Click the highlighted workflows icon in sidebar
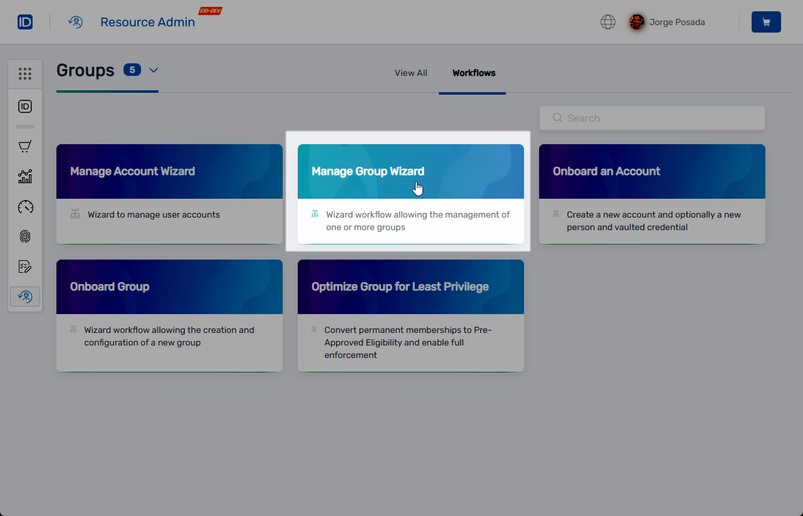Viewport: 803px width, 516px height. tap(25, 296)
